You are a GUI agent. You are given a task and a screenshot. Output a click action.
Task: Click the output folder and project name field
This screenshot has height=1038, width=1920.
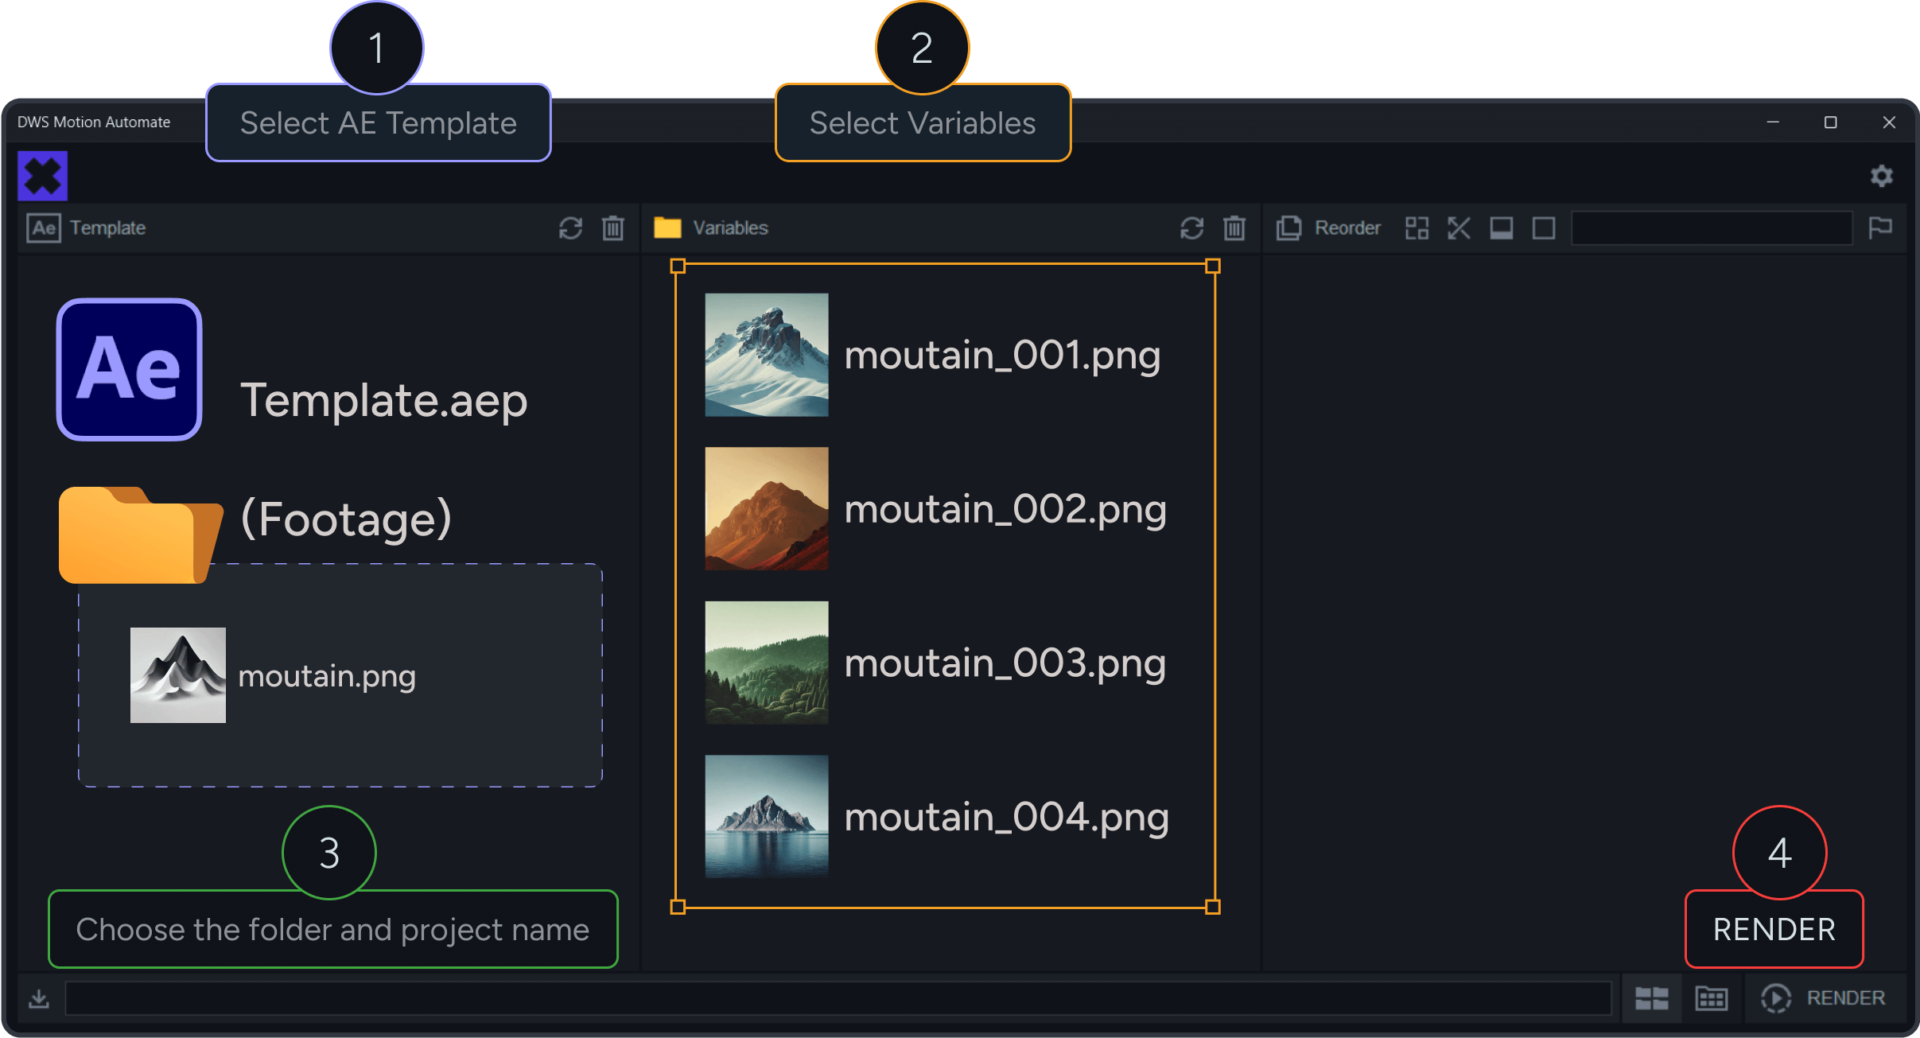coord(837,998)
